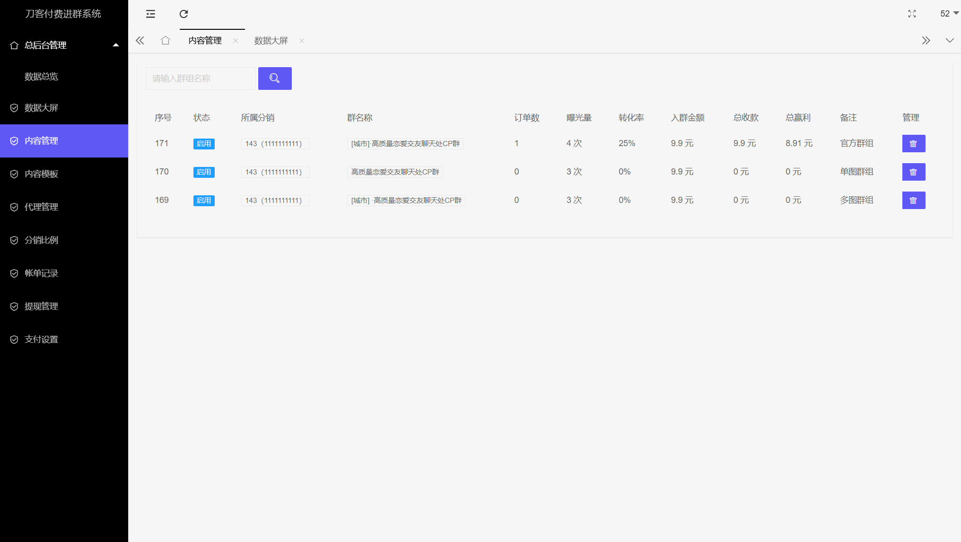Expand the tab options chevron dropdown

point(949,40)
